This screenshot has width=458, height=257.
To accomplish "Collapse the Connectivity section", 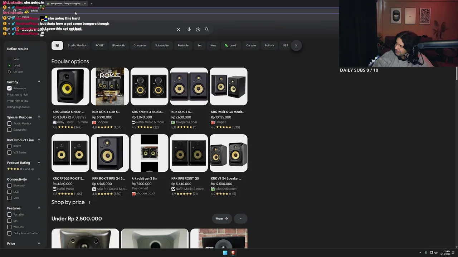I will click(x=39, y=179).
